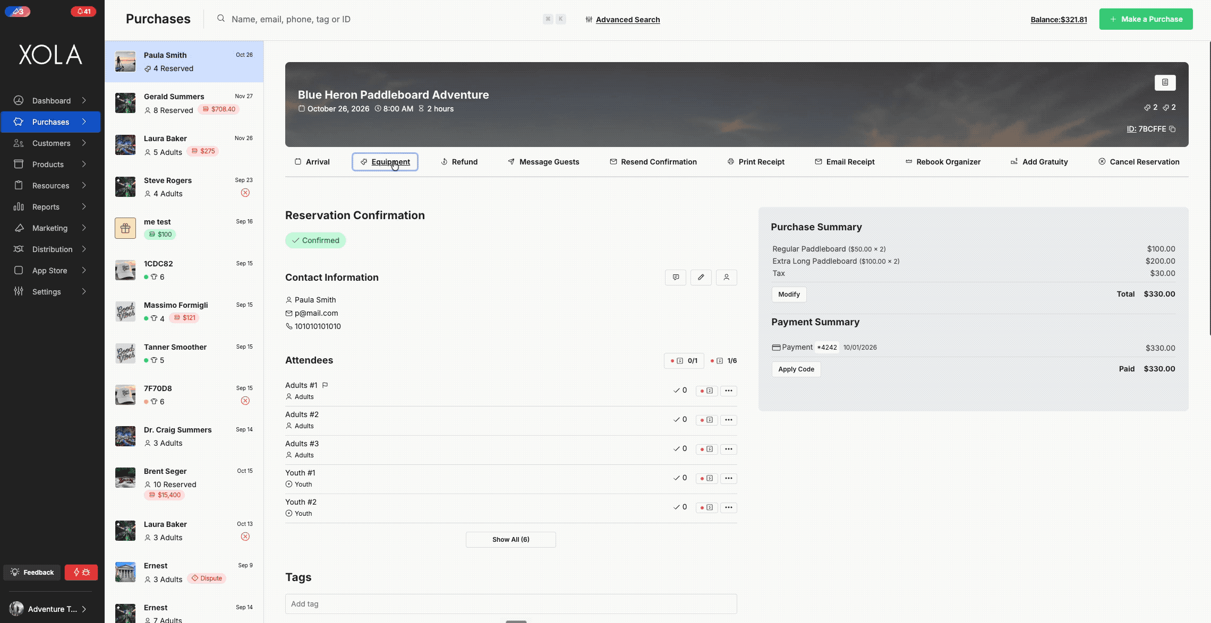Click the Show All (6) button
1211x623 pixels.
(510, 540)
